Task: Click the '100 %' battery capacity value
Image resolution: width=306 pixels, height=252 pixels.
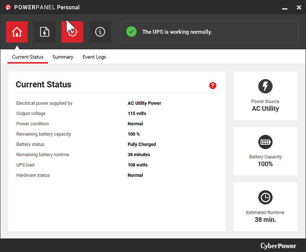Action: coord(134,134)
